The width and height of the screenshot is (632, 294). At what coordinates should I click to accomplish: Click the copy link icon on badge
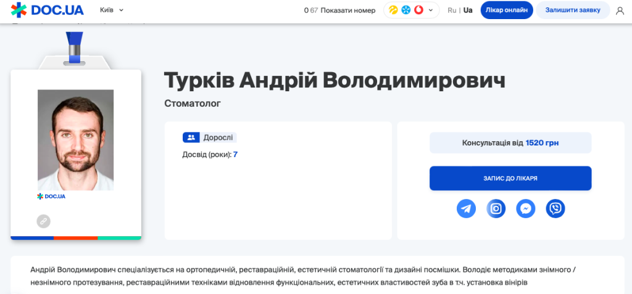[x=43, y=221]
